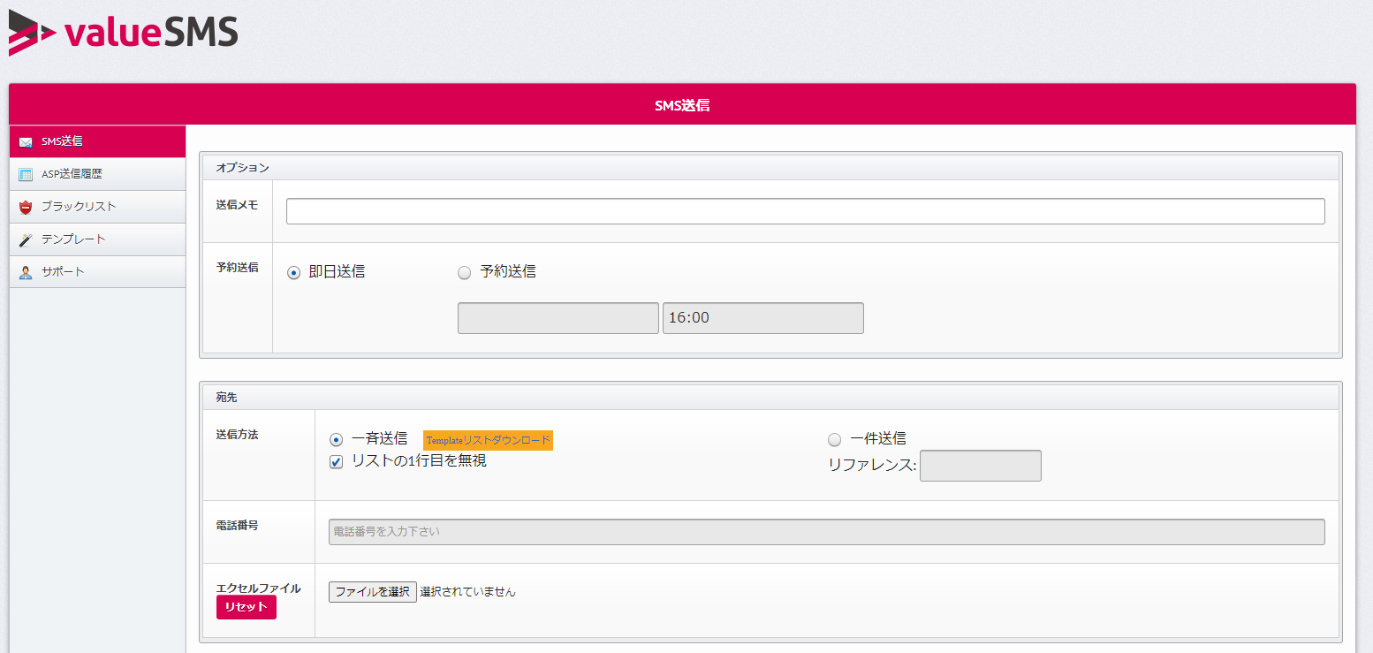Open ASP送信履歴 in the sidebar
Screen dimensions: 1373x653
pyautogui.click(x=97, y=174)
